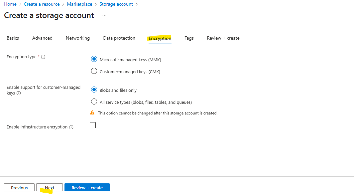Click info icon beside customer-managed keys label
This screenshot has width=354, height=194.
coord(19,93)
